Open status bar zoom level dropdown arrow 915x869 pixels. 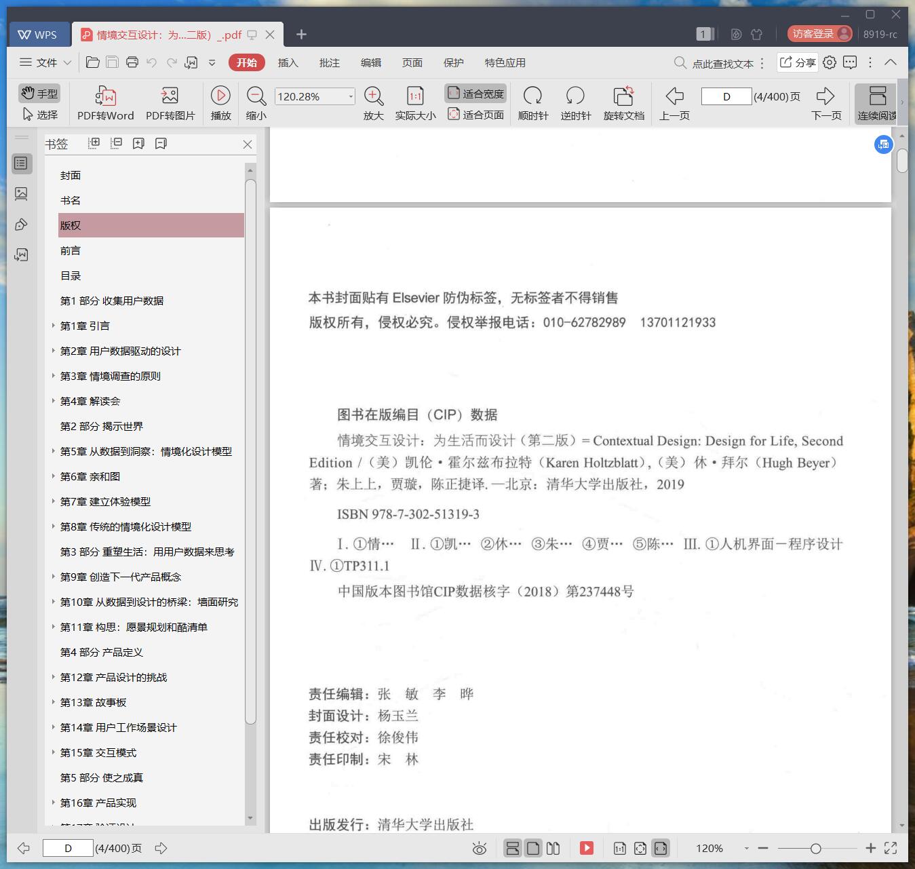pyautogui.click(x=746, y=848)
